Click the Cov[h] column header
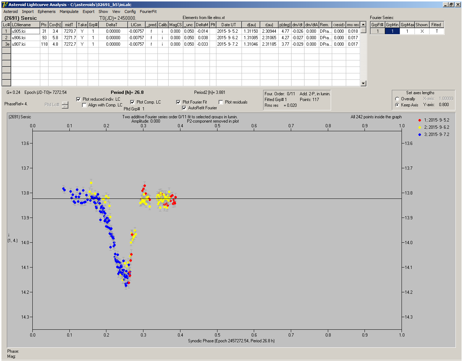This screenshot has height=361, width=463. (x=55, y=25)
